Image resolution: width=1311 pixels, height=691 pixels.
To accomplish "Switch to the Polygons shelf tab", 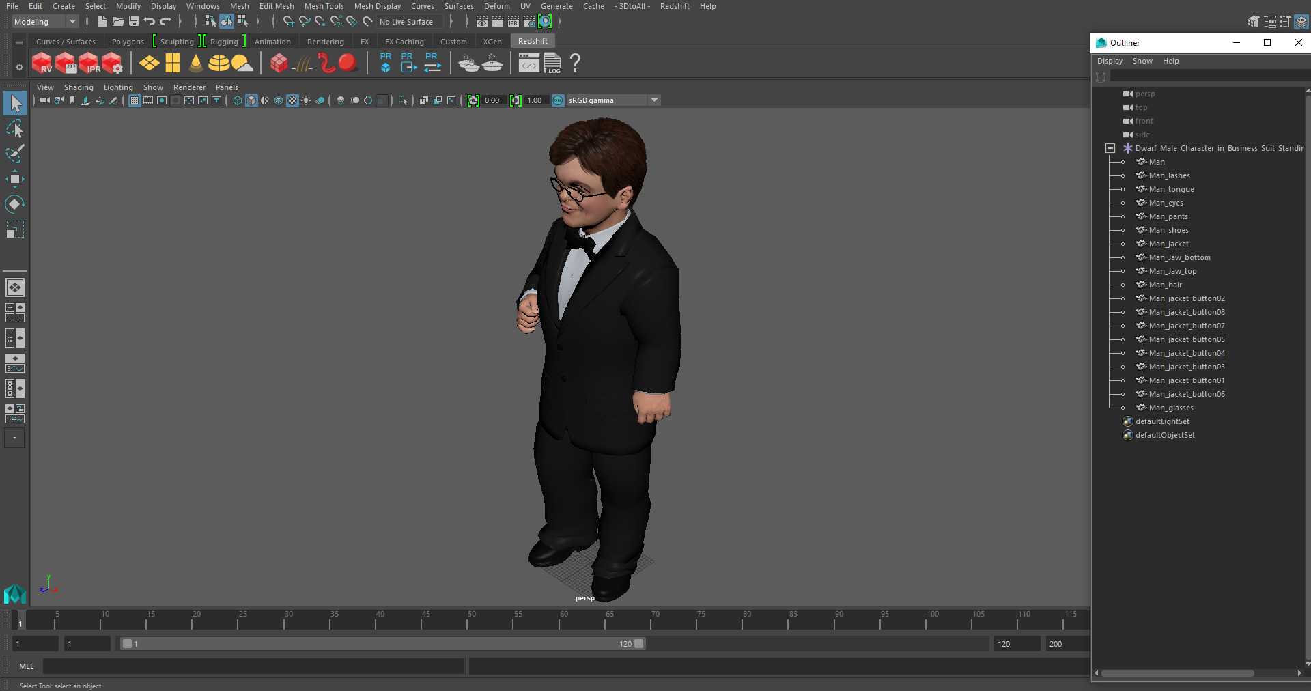I will [128, 42].
